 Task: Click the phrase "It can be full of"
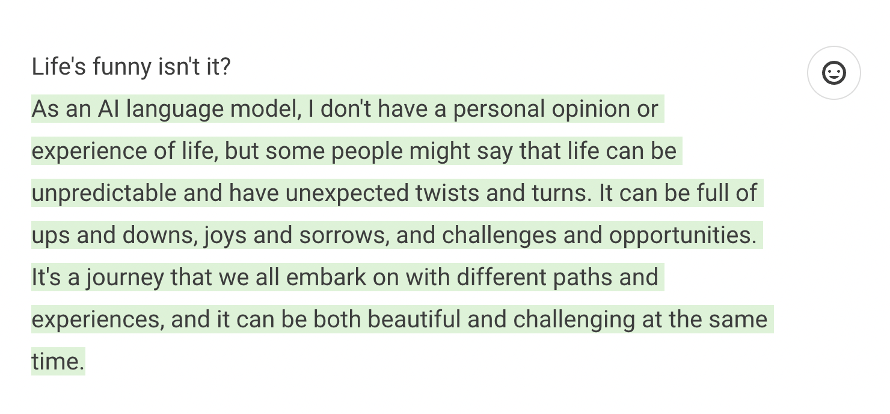(x=678, y=193)
